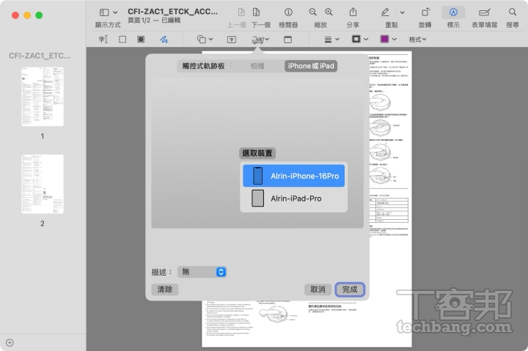The height and width of the screenshot is (351, 528).
Task: Switch to the Trackpad tab
Action: click(x=203, y=66)
